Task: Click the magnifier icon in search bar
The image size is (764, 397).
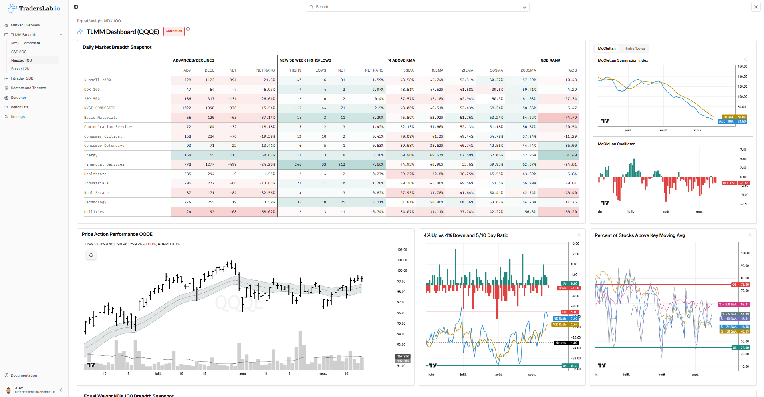Action: [x=311, y=7]
